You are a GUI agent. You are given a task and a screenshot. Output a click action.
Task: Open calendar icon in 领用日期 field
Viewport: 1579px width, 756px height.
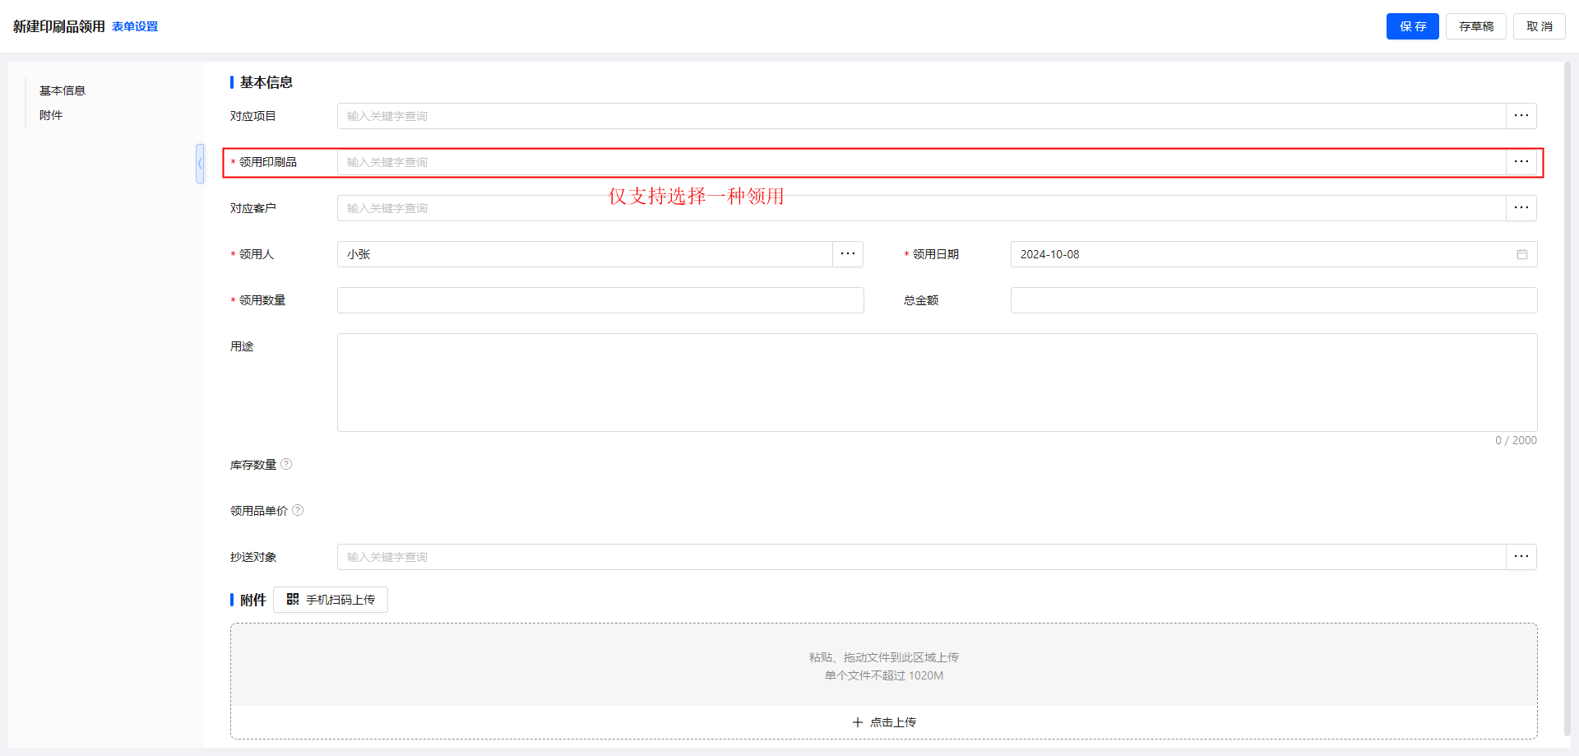coord(1521,254)
